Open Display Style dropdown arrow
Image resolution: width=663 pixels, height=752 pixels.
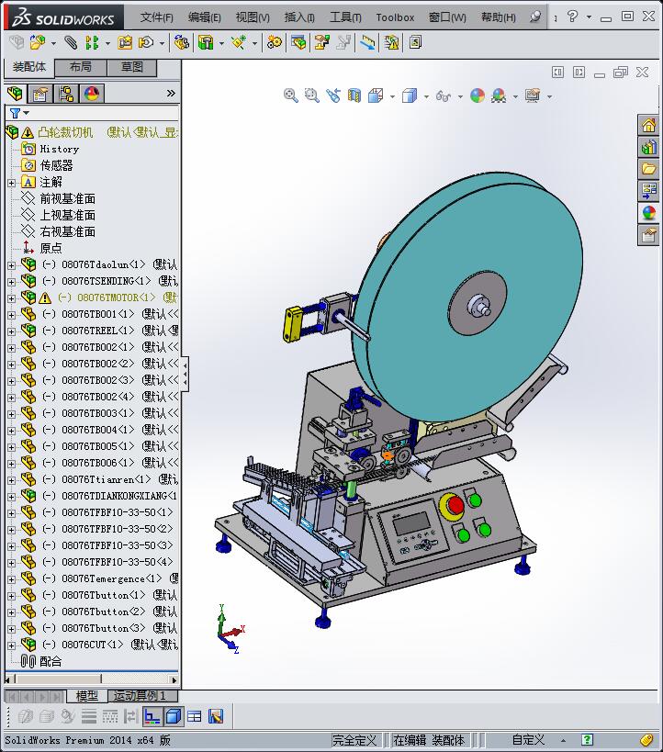coord(426,96)
